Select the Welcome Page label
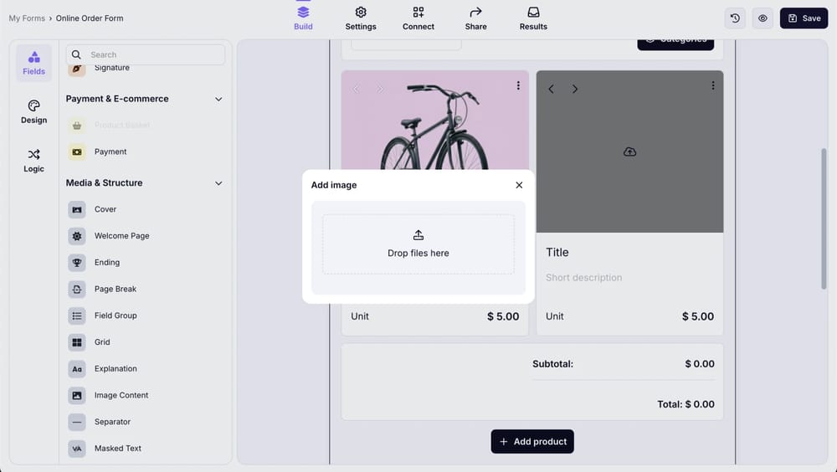 pos(121,235)
